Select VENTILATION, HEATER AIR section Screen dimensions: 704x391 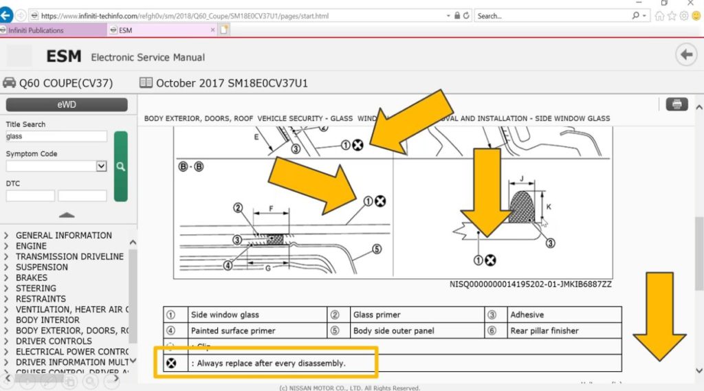point(71,309)
